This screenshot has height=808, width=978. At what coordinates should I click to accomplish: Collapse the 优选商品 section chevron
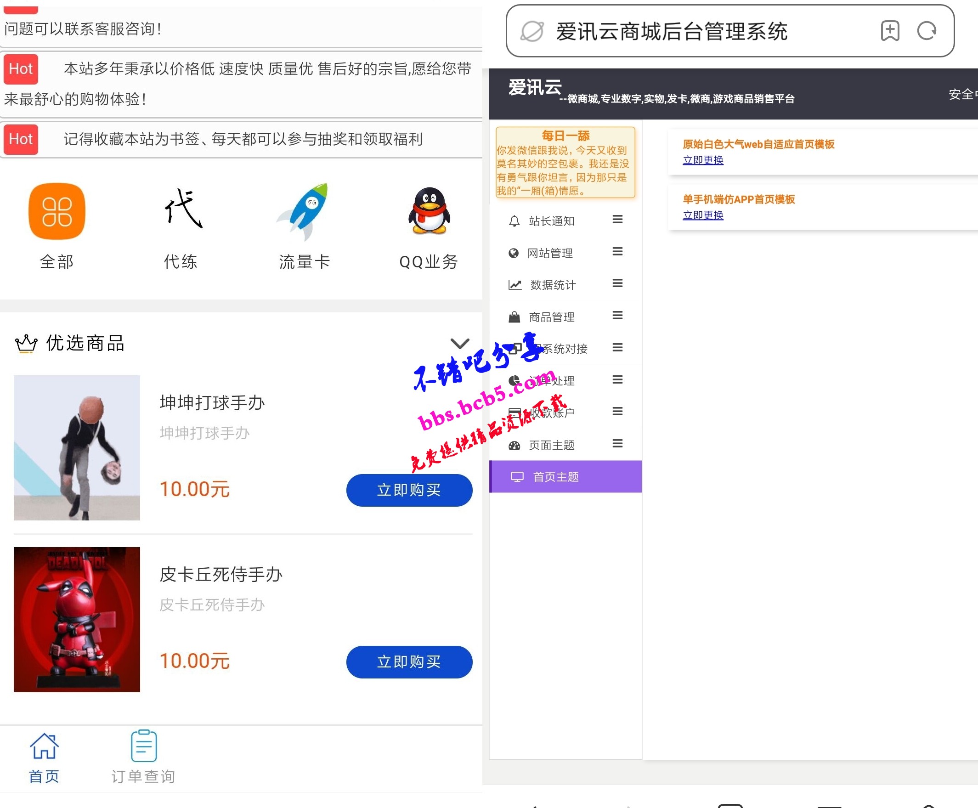pos(460,344)
